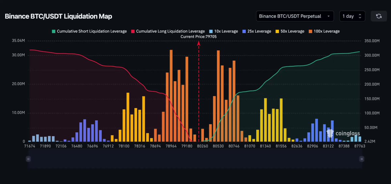Click the data zoom range bar
The width and height of the screenshot is (391, 184).
pyautogui.click(x=195, y=159)
